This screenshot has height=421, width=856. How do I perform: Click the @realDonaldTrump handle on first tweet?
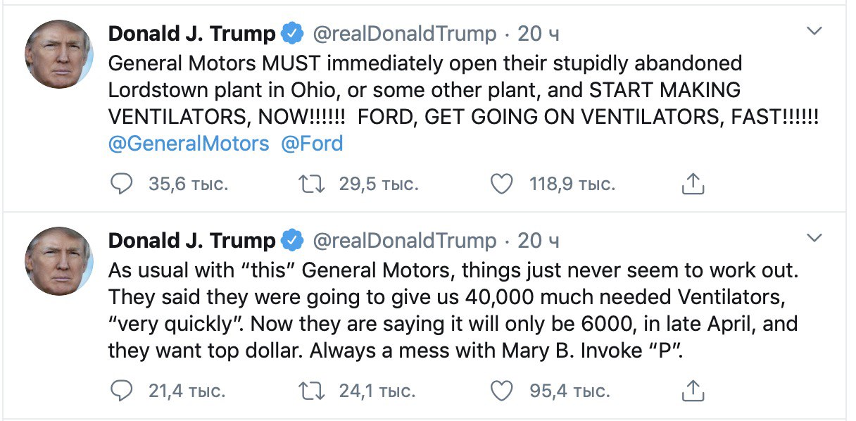pos(404,33)
